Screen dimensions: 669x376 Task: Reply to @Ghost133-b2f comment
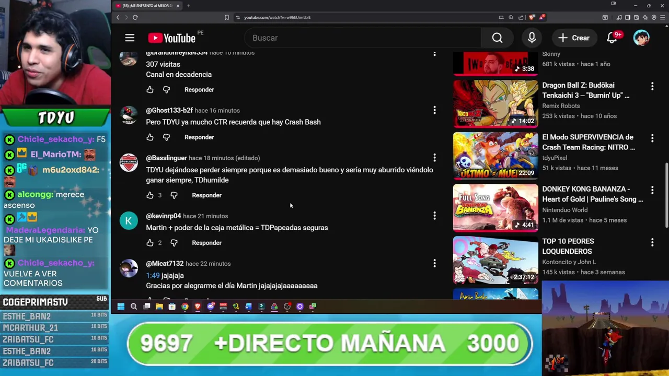coord(199,137)
